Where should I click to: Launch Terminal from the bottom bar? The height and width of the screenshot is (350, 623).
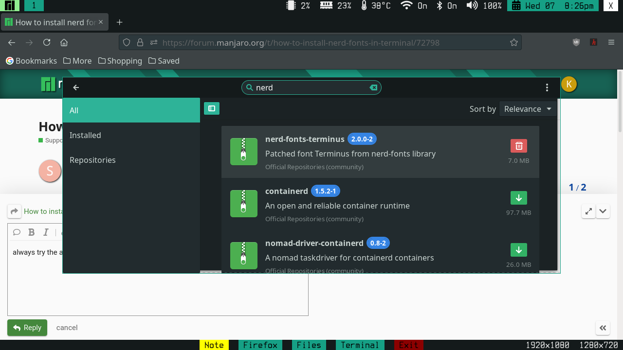coord(360,345)
